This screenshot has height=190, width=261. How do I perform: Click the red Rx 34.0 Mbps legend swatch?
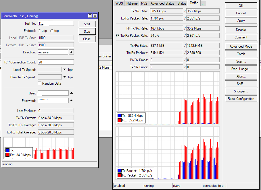7,155
